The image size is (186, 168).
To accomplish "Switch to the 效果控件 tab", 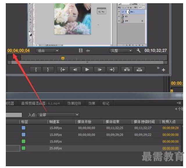I will tap(74, 103).
